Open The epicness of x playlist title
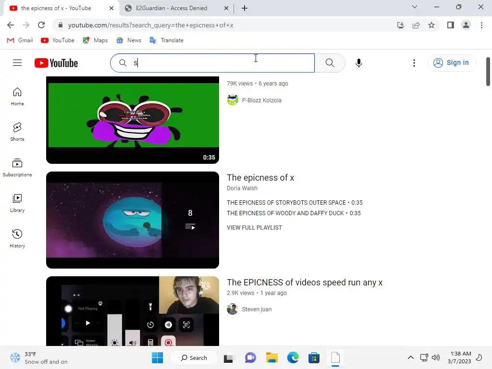 260,178
